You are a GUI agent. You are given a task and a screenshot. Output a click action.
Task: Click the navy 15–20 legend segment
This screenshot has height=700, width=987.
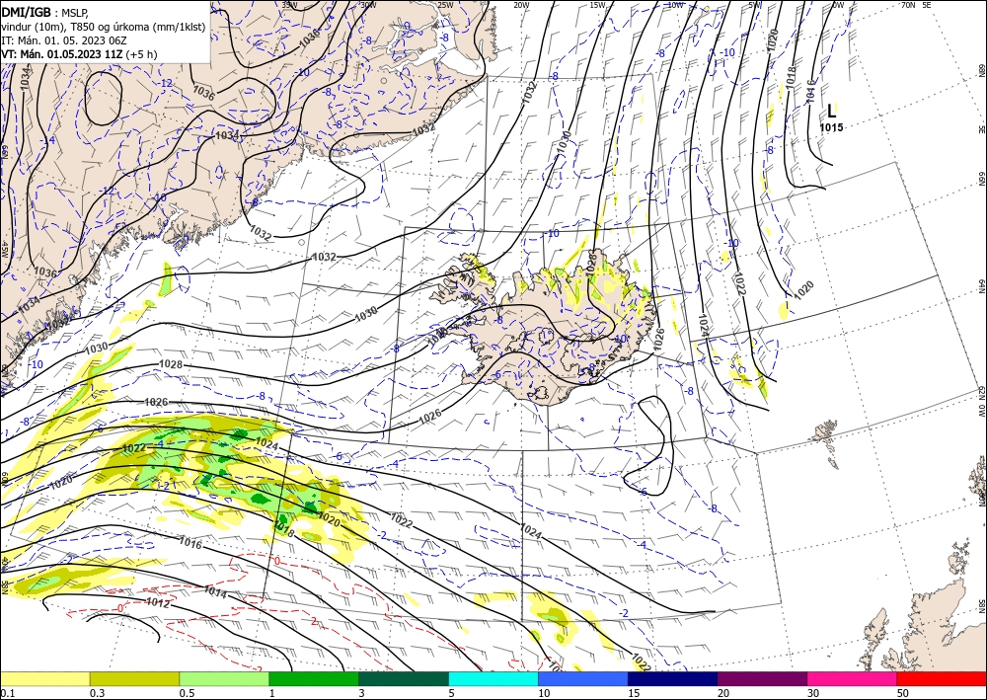pyautogui.click(x=673, y=678)
